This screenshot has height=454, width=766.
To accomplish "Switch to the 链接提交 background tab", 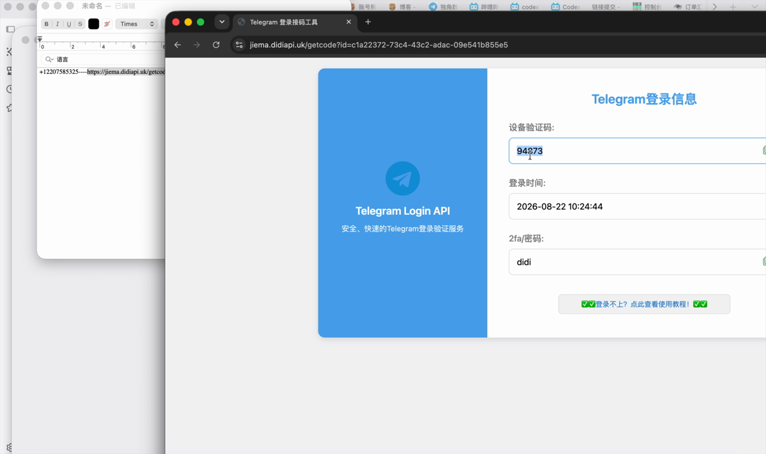I will pyautogui.click(x=606, y=7).
